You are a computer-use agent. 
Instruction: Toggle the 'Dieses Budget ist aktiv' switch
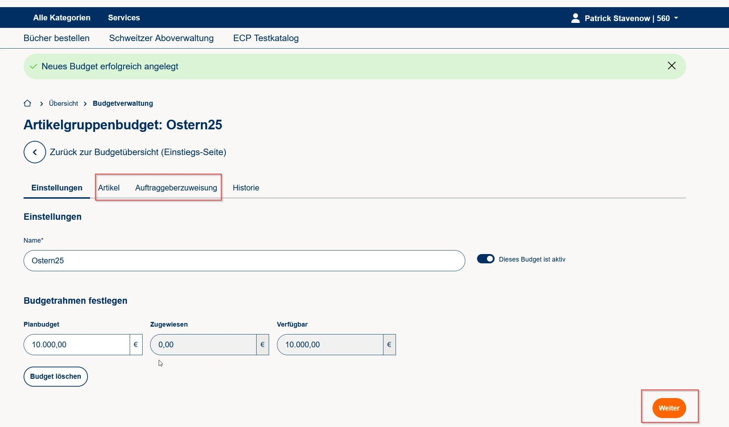(486, 259)
